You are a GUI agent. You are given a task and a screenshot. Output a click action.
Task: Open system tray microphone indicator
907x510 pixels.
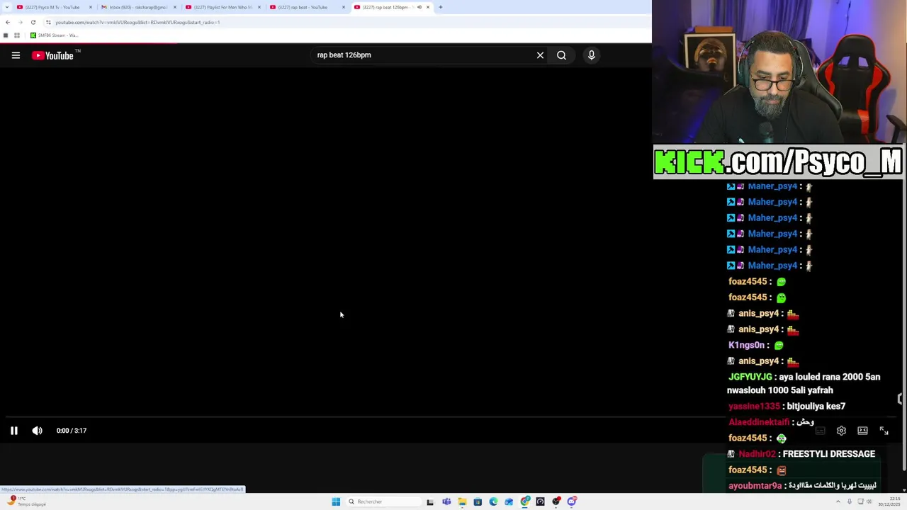[850, 501]
